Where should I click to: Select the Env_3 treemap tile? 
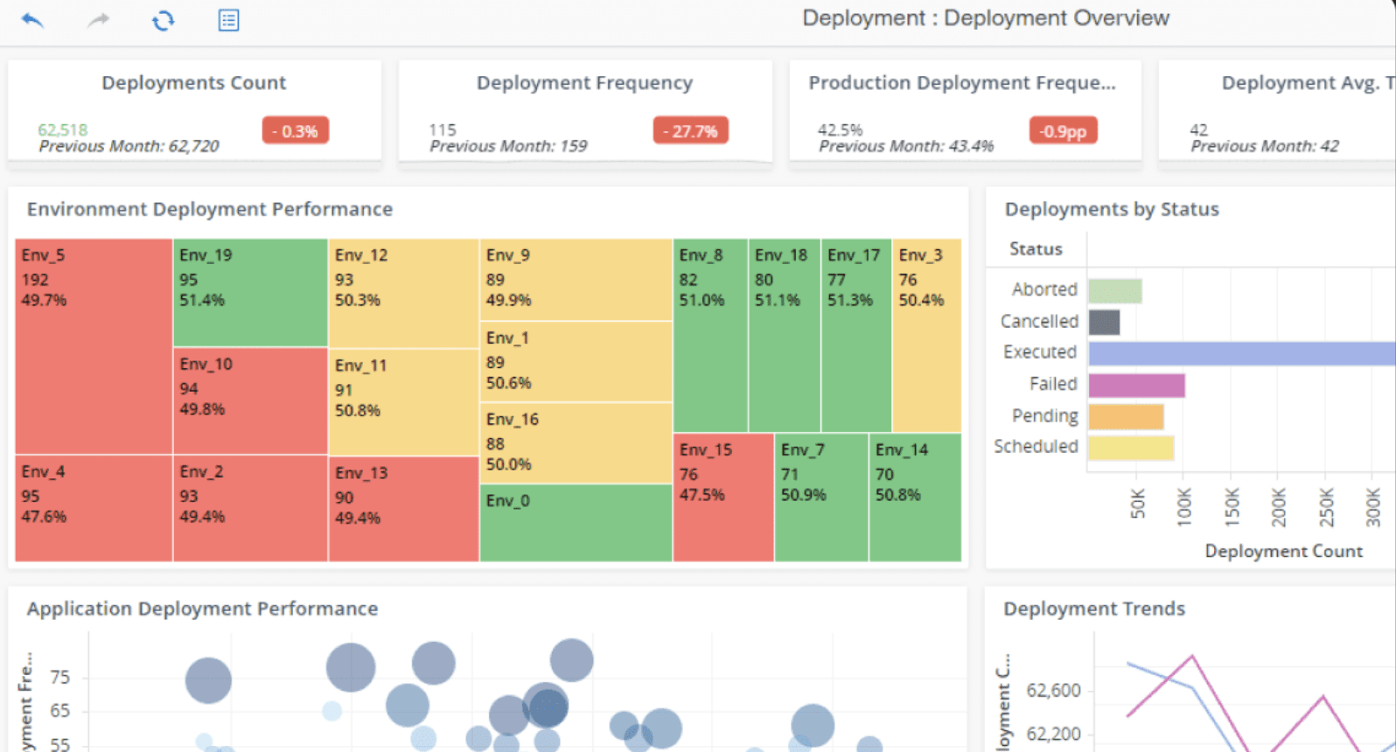coord(927,336)
